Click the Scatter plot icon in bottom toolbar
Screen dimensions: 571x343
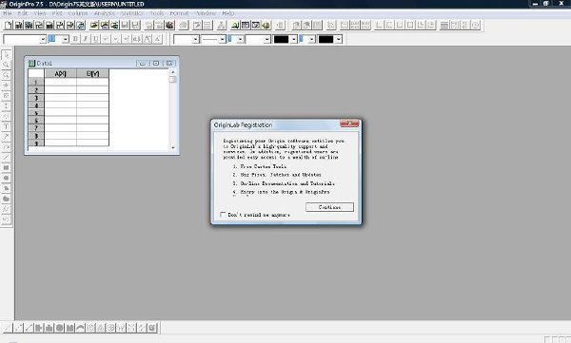pos(18,328)
